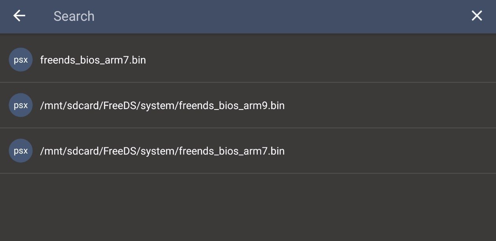Select /mnt/sdcard/FreeDS/system/freends_bios_arm7.bin entry
496x241 pixels.
248,151
